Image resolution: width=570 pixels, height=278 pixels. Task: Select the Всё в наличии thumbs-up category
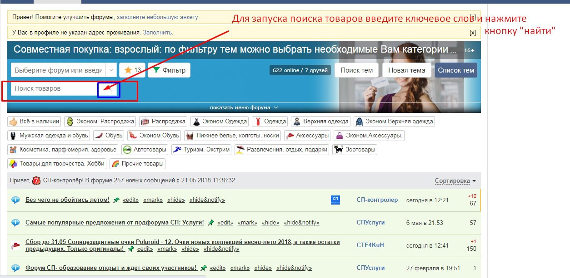click(35, 122)
